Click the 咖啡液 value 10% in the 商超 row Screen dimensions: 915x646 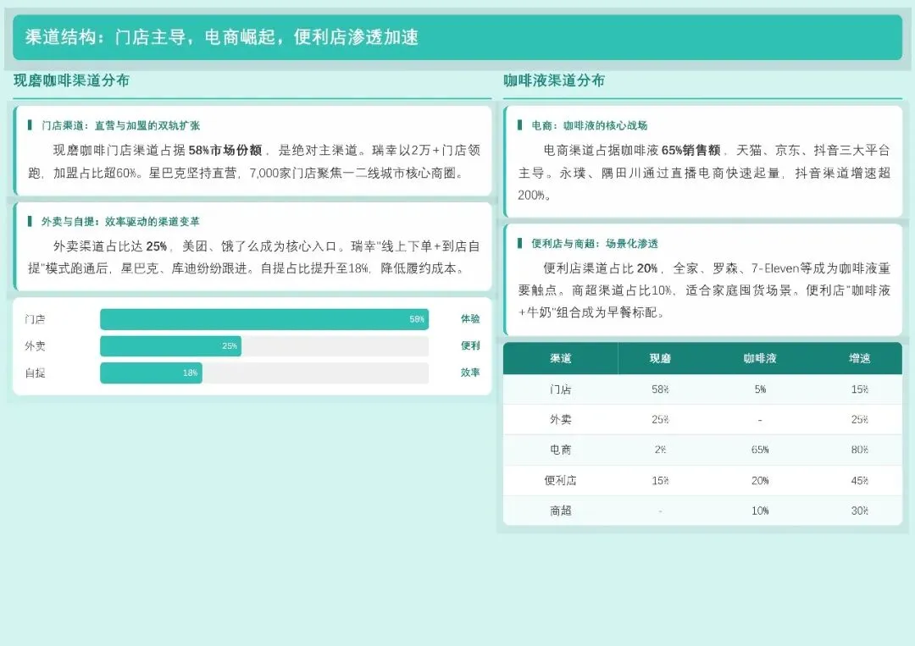[760, 511]
